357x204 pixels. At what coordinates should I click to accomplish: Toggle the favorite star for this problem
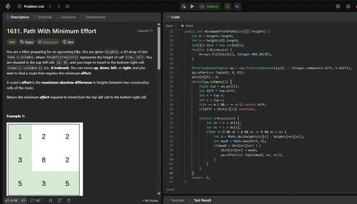point(50,200)
